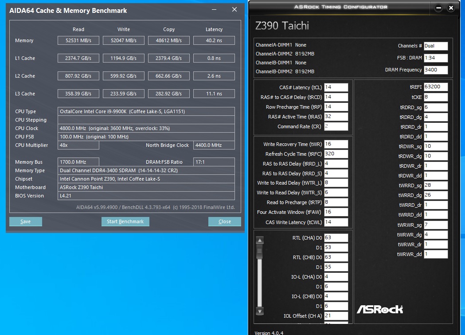This screenshot has width=465, height=335.
Task: Click the CAS Write Latency (tCWL) field
Action: tap(336, 222)
